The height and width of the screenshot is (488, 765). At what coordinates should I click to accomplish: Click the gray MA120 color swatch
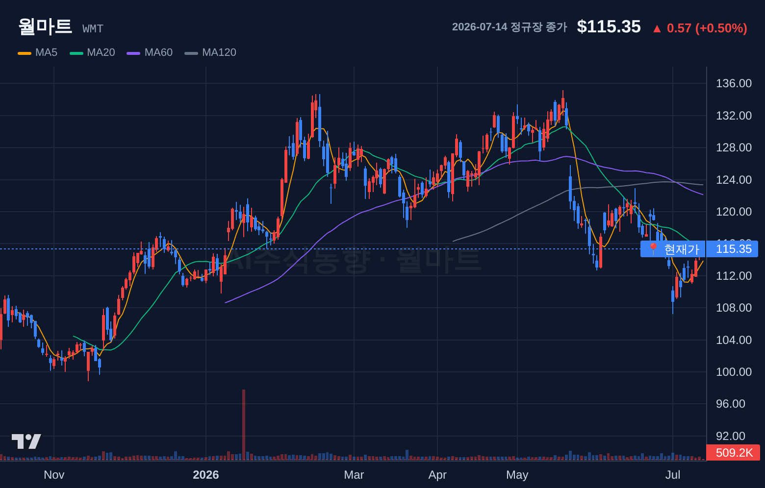click(x=191, y=53)
